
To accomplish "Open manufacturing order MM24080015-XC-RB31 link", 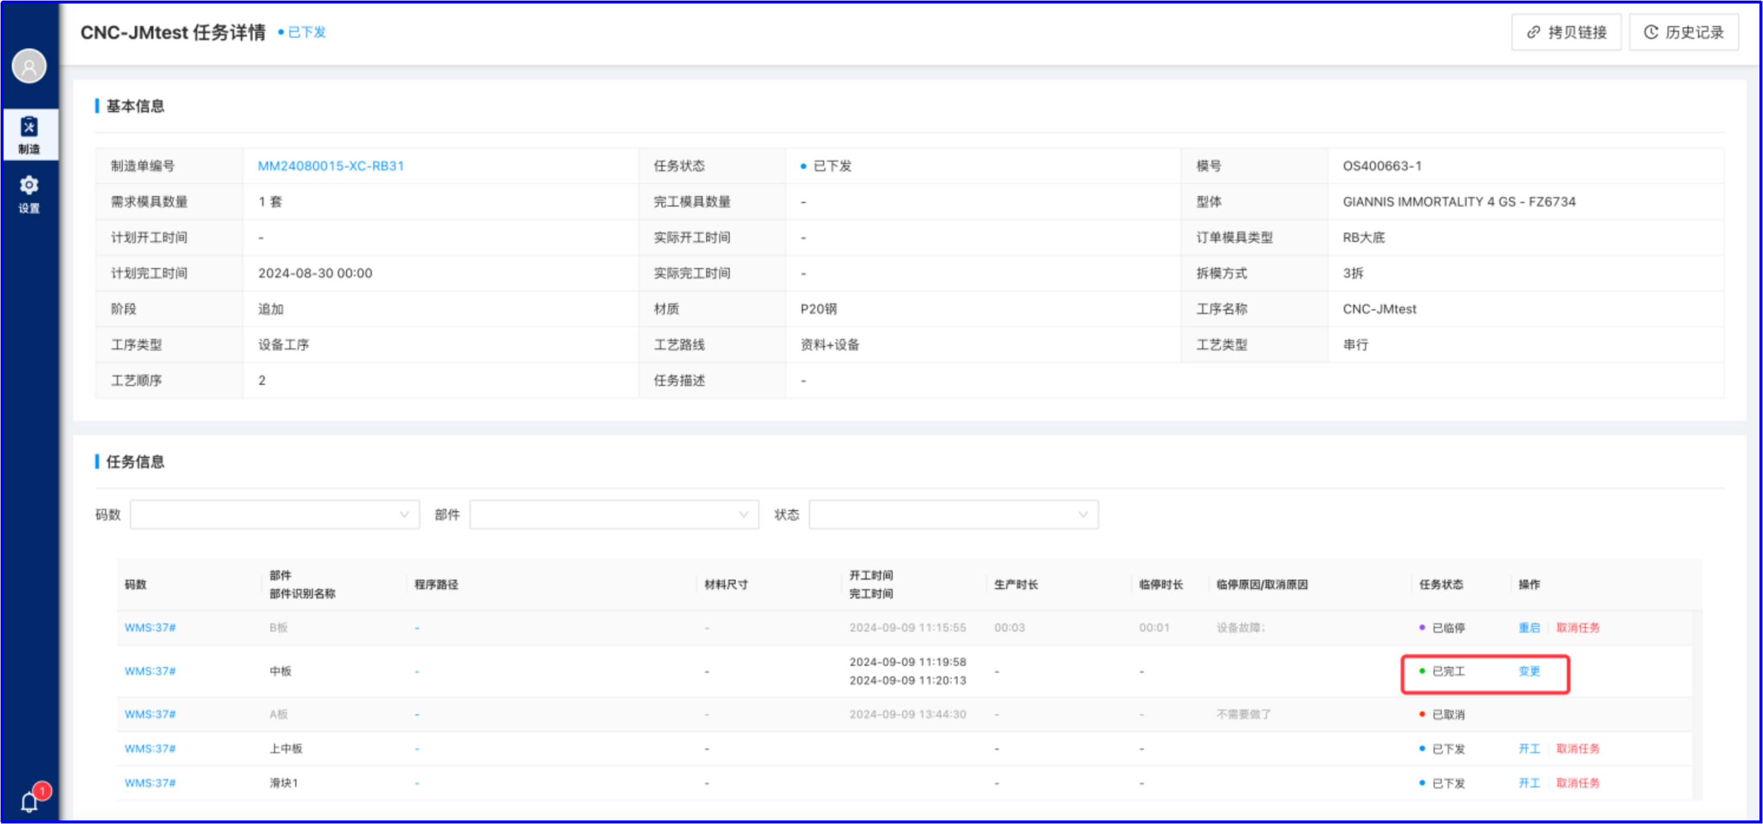I will point(331,166).
